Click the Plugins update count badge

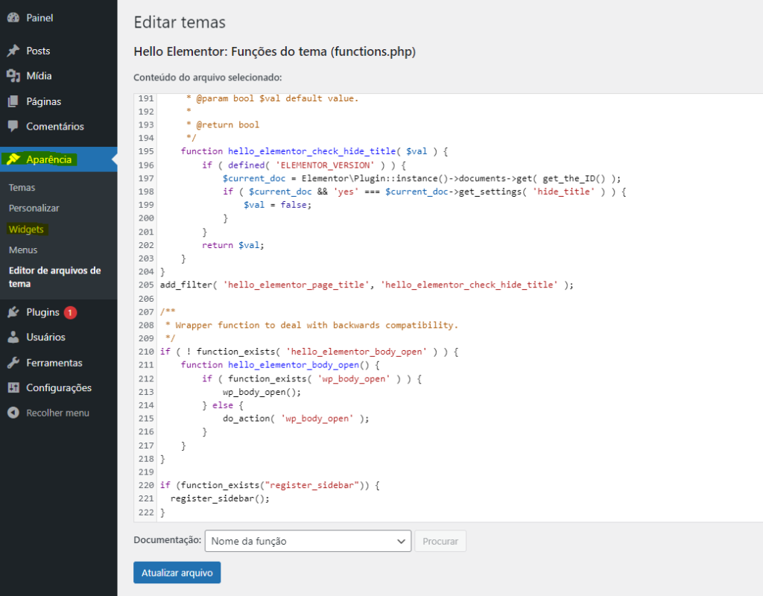tap(70, 312)
